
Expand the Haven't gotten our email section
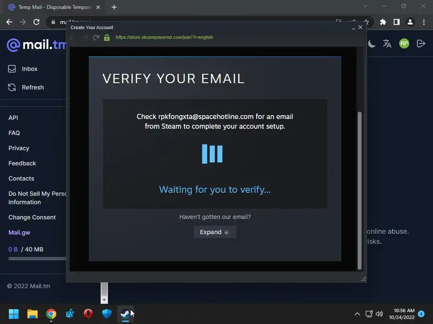click(x=215, y=232)
